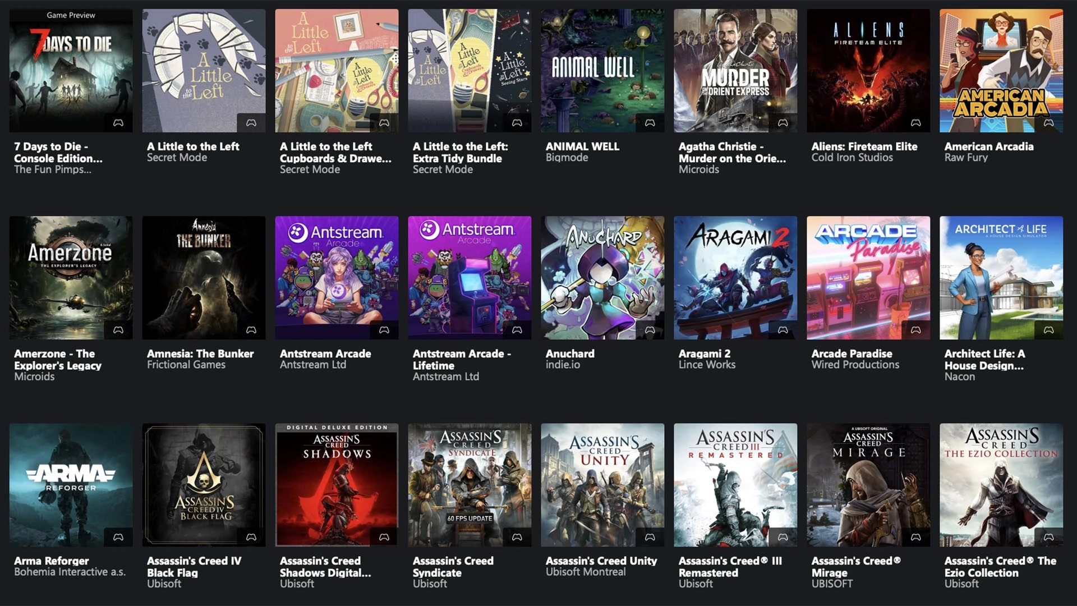Click controller icon on Aragami 2 cover

783,330
